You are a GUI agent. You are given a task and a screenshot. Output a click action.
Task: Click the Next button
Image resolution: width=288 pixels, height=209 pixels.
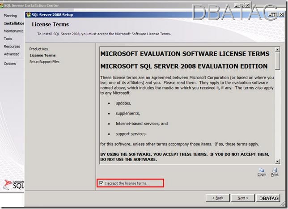243,198
